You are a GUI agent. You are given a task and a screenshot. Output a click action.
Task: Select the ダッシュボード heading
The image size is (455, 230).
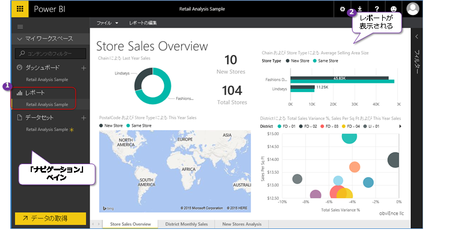click(42, 68)
